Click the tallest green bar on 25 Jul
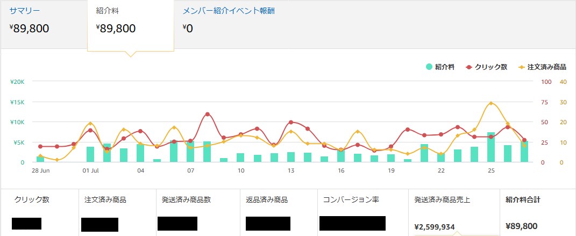576x236 pixels. coord(491,147)
